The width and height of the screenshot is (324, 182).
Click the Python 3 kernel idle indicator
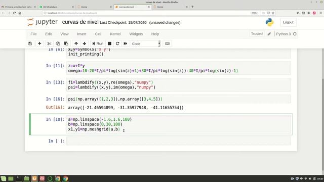pyautogui.click(x=295, y=34)
